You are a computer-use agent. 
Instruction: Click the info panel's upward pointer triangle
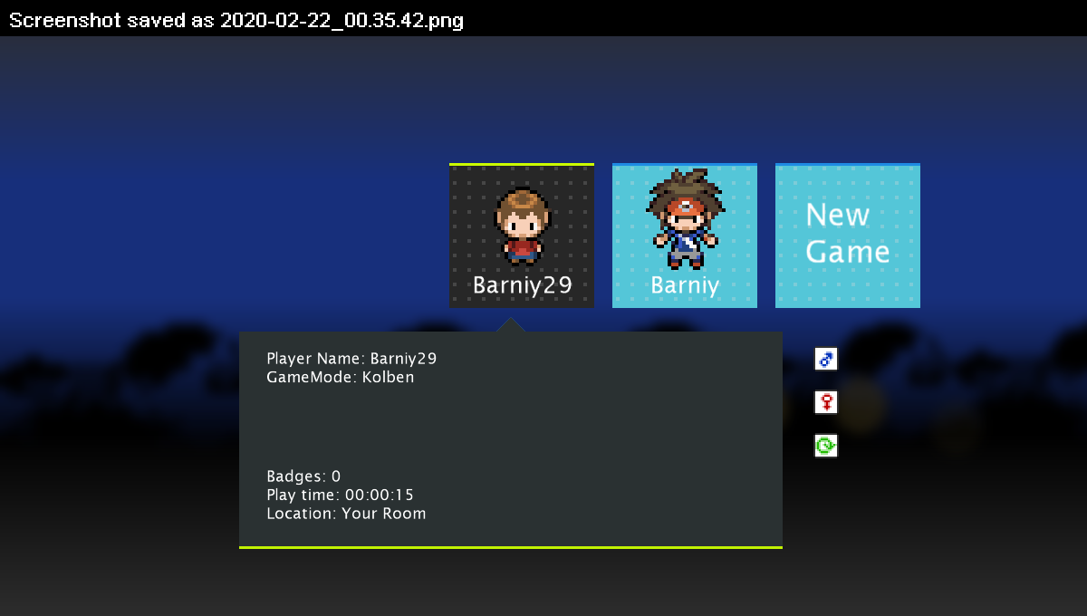click(x=511, y=325)
